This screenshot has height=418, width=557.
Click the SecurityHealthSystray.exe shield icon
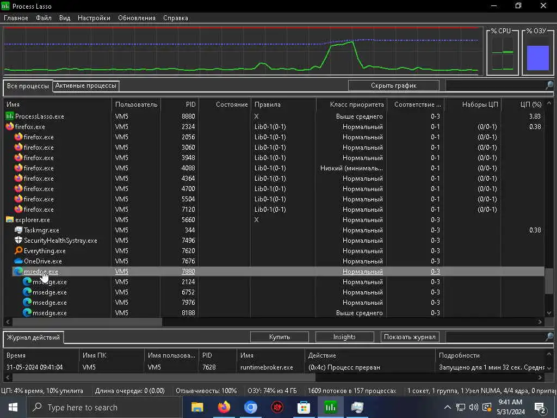[x=18, y=240]
